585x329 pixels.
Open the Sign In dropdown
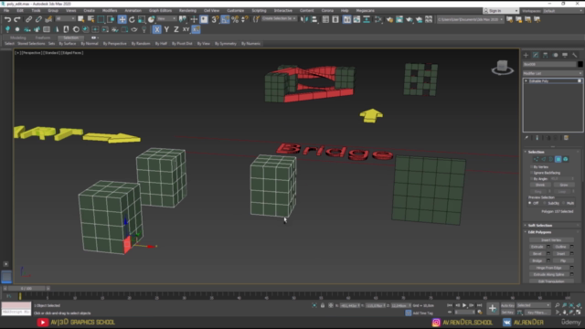[501, 11]
